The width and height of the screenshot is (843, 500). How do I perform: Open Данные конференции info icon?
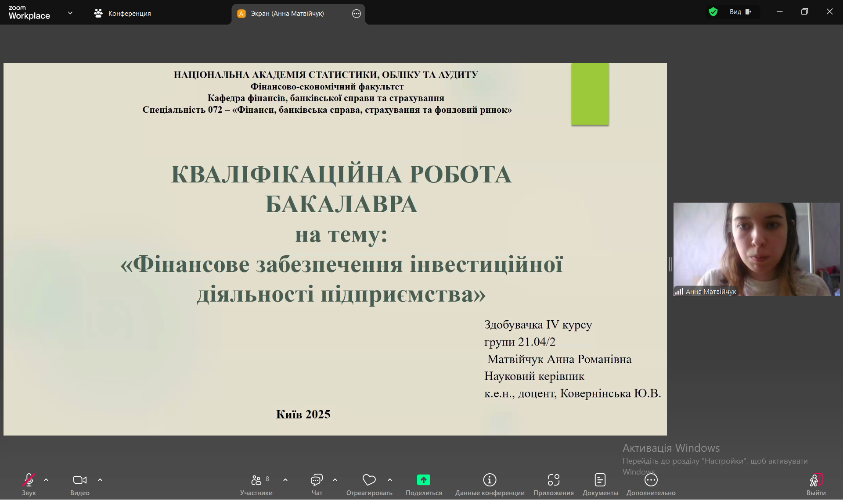coord(490,480)
